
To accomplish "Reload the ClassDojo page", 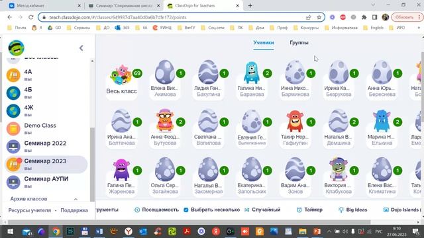I will [31, 17].
